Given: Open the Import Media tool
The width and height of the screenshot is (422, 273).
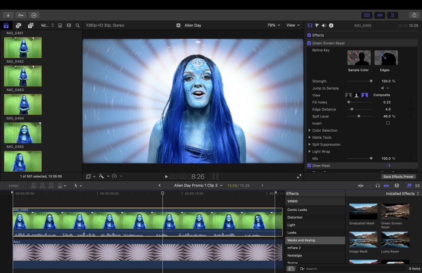Looking at the screenshot, I should pos(7,15).
